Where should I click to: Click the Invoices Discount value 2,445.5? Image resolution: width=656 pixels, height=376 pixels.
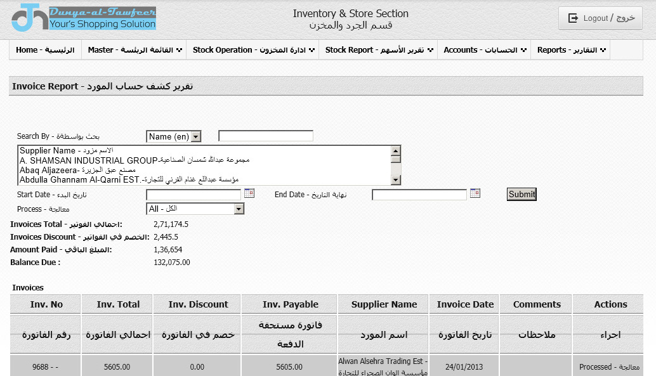click(166, 237)
